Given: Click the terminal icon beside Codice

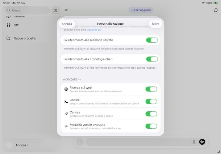Looking at the screenshot, I should coord(66,102).
